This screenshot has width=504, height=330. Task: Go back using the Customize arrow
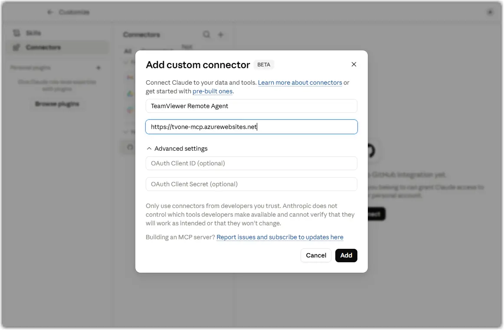[x=50, y=12]
